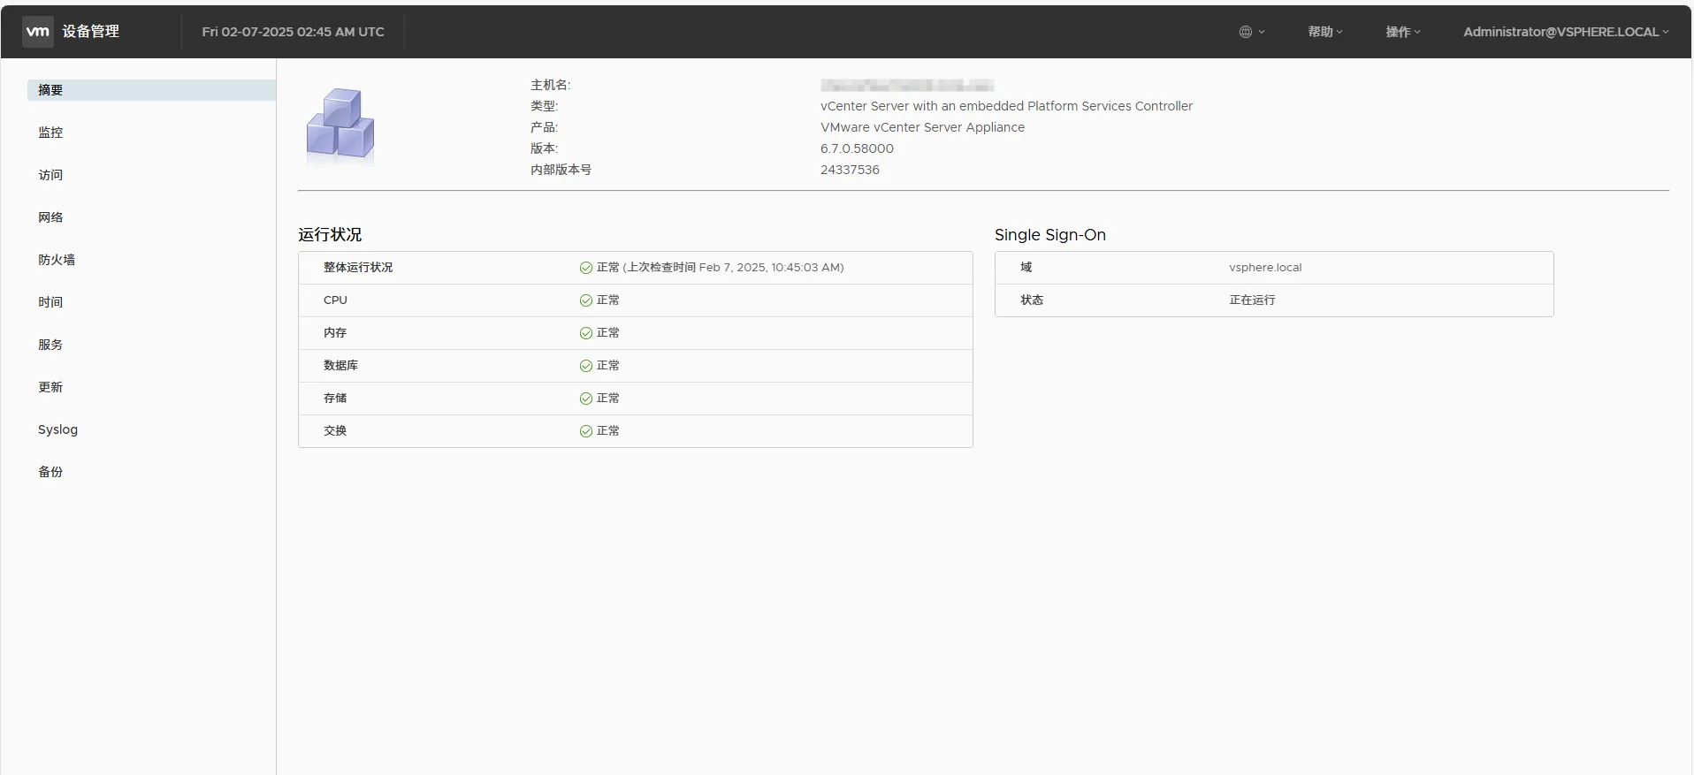Click the 运行状况 section heading

(330, 235)
